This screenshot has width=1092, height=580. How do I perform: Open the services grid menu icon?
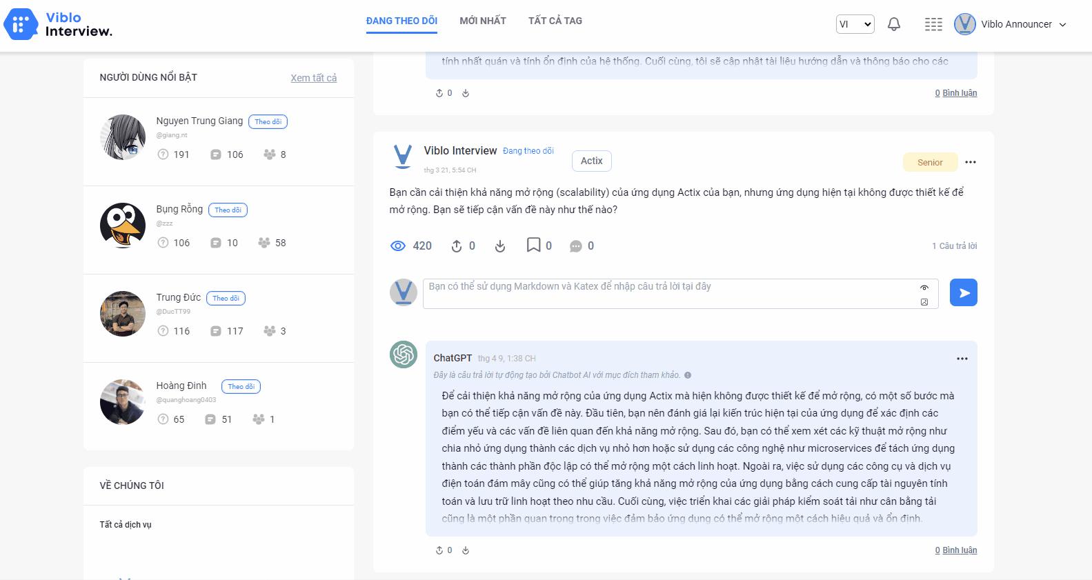933,24
